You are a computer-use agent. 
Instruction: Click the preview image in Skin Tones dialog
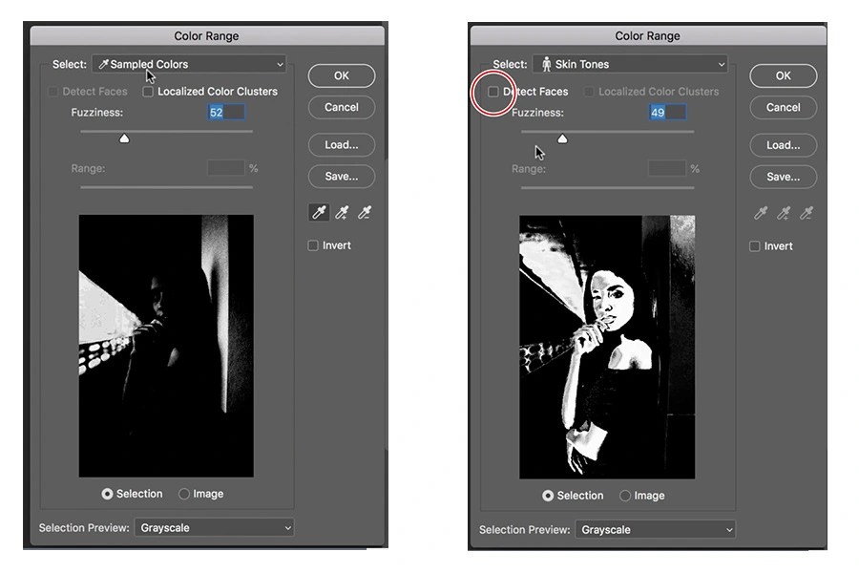tap(608, 347)
